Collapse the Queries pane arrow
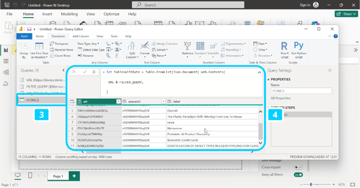The image size is (360, 188). [64, 70]
